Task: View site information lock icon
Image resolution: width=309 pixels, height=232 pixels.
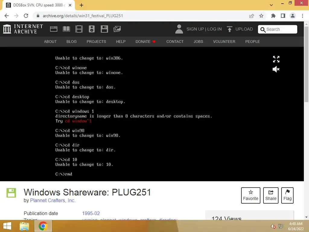Action: [x=38, y=16]
